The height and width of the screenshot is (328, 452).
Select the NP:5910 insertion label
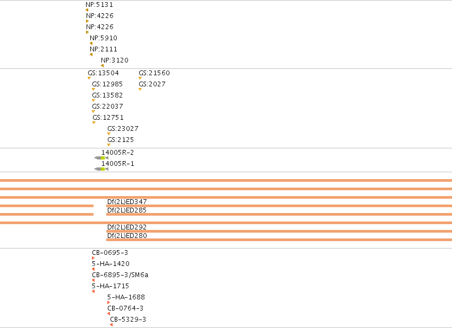pyautogui.click(x=104, y=38)
